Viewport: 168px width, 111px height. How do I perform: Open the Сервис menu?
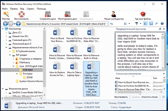tap(30, 9)
